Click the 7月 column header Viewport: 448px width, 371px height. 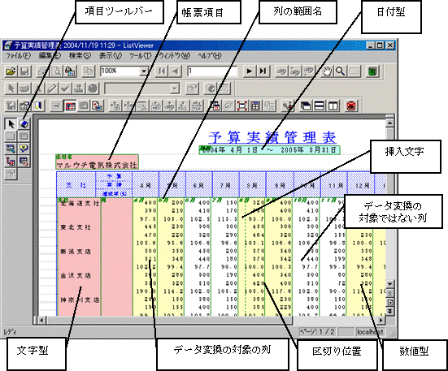pos(225,185)
